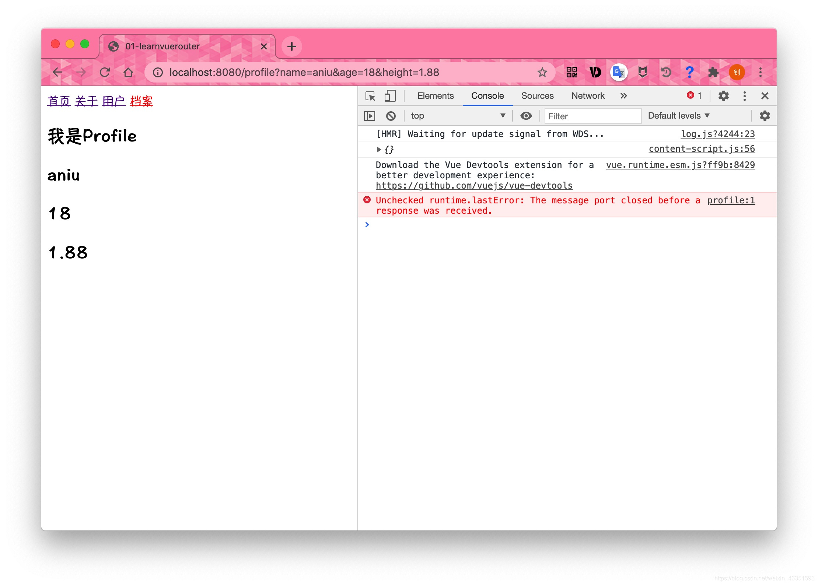Open the log.js?4244:23 source link
818x585 pixels.
(x=717, y=134)
